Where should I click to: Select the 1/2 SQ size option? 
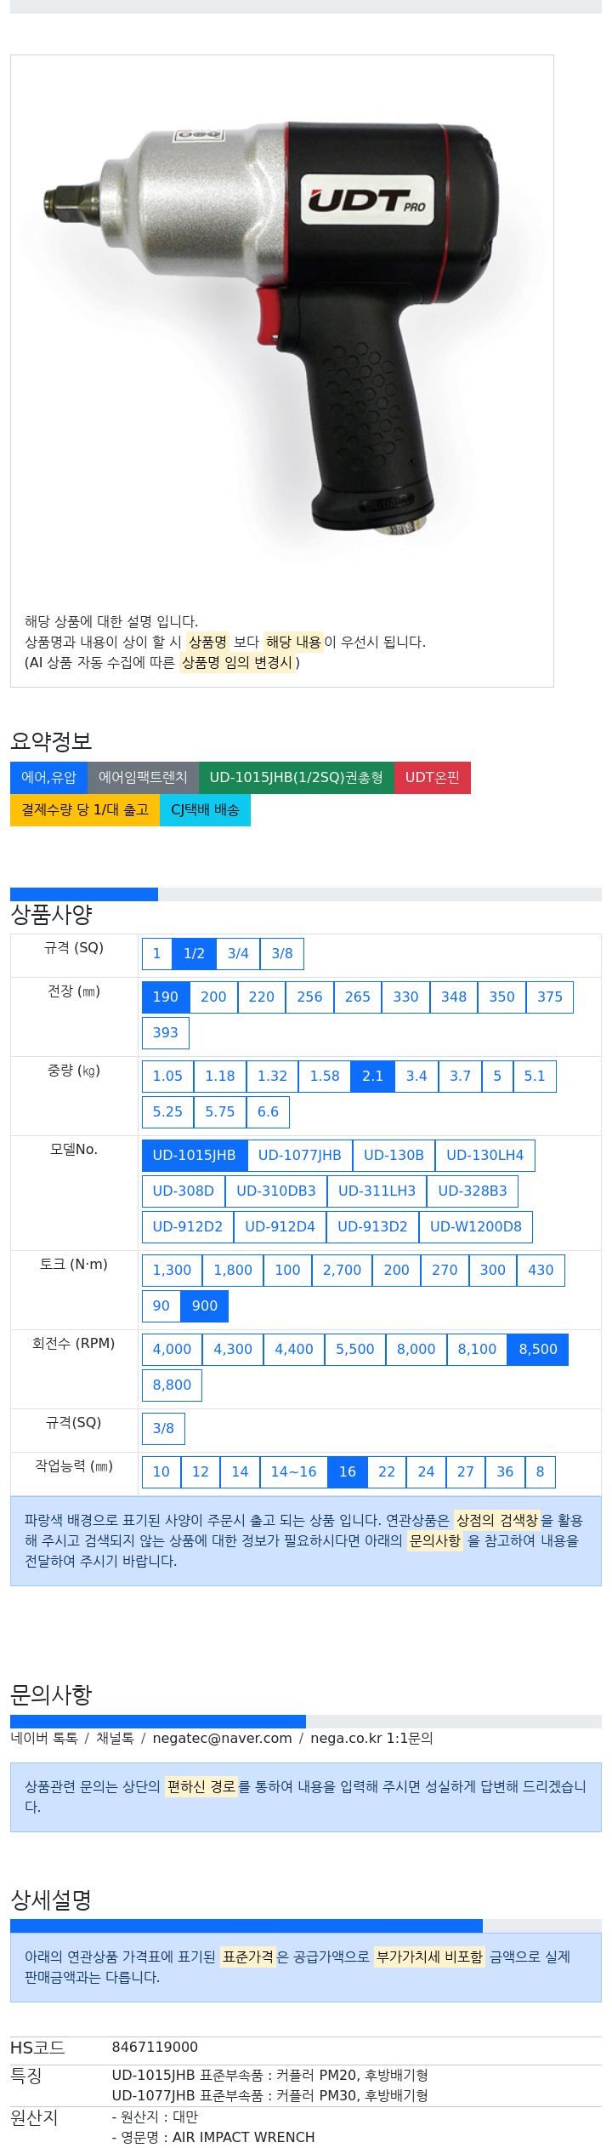pyautogui.click(x=194, y=953)
